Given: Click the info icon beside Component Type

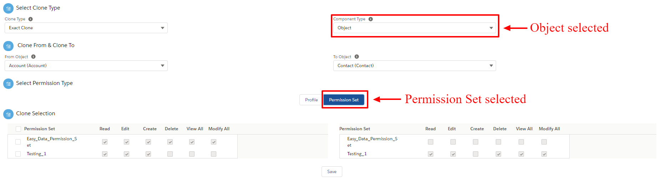Looking at the screenshot, I should coord(370,19).
